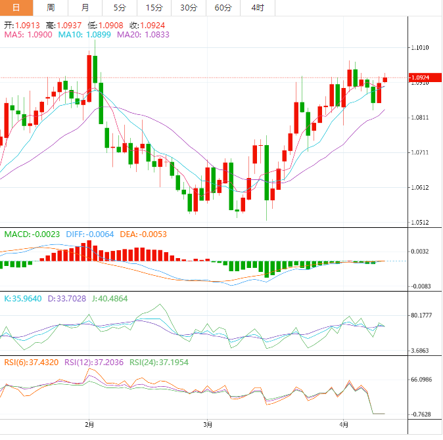Click the RSI(12):37.2036 label
This screenshot has height=440, width=443.
(x=94, y=363)
